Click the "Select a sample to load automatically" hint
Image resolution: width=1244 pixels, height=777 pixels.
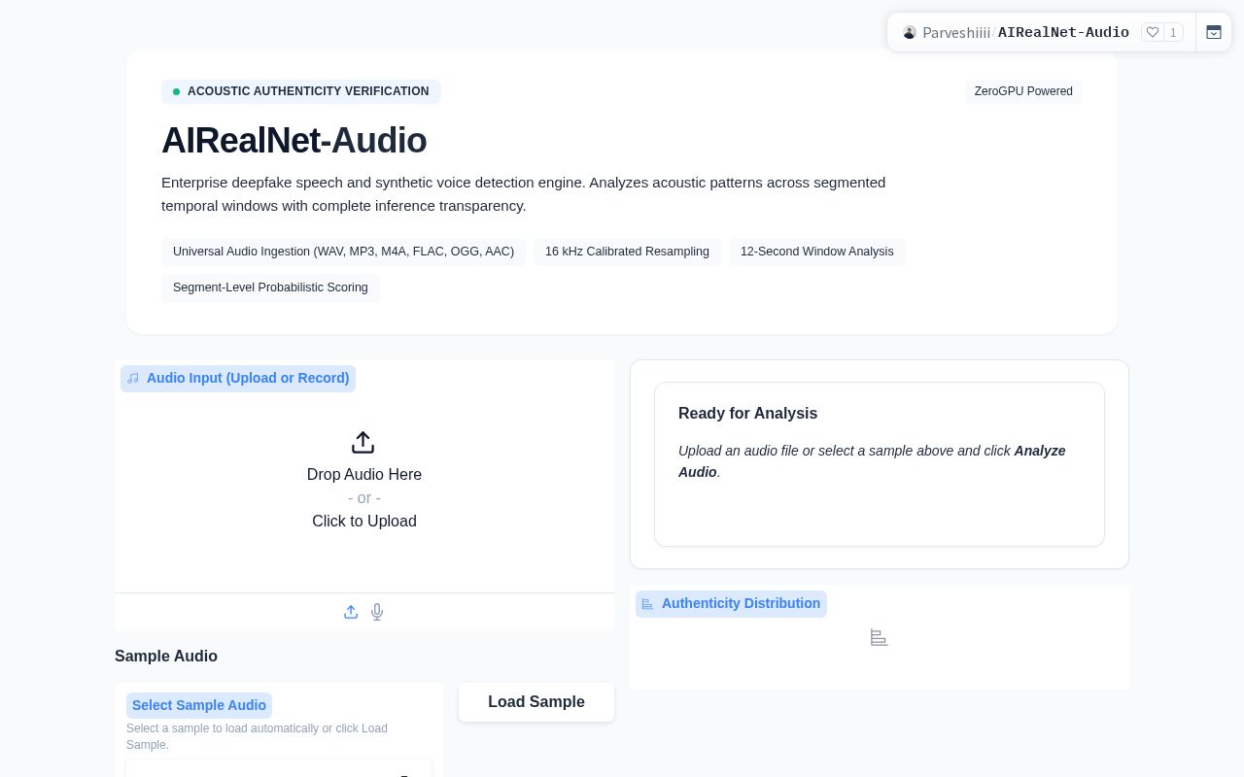coord(257,736)
